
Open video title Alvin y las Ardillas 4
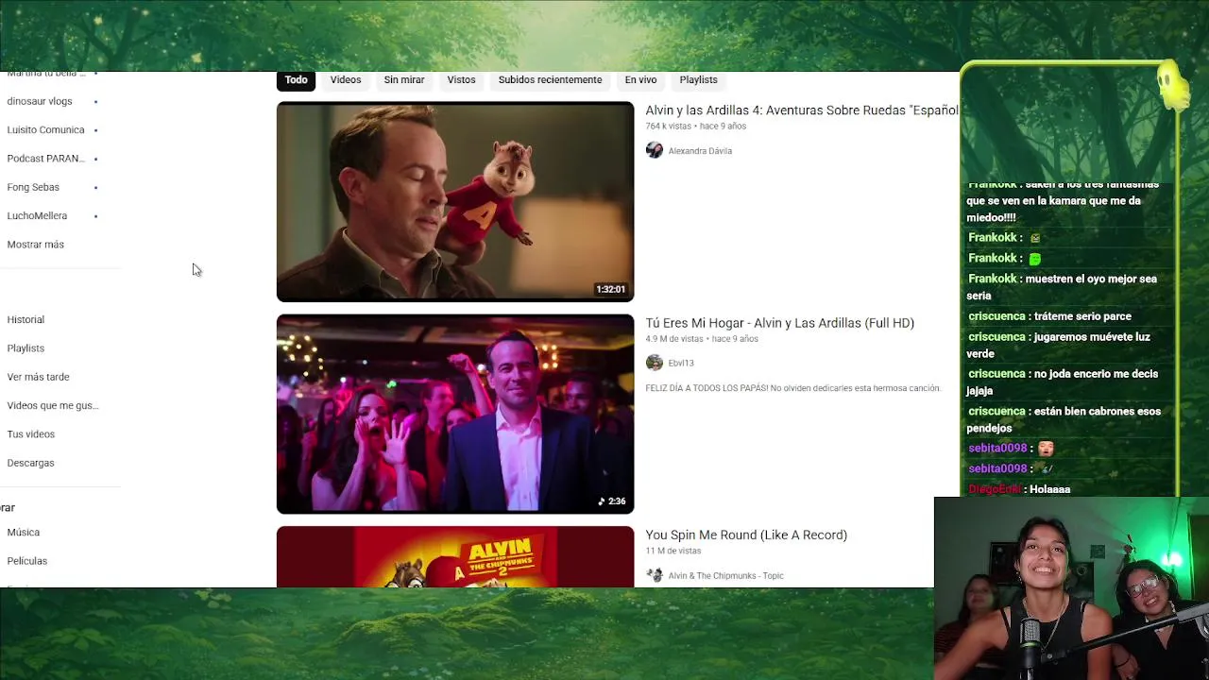tap(802, 110)
